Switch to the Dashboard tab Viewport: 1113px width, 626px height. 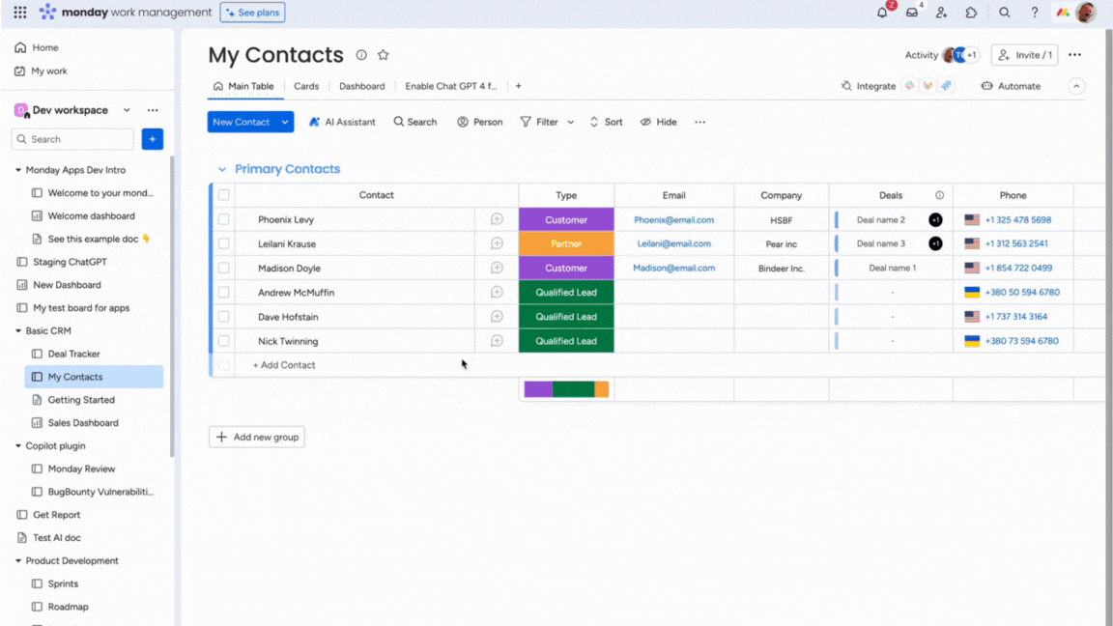point(362,86)
